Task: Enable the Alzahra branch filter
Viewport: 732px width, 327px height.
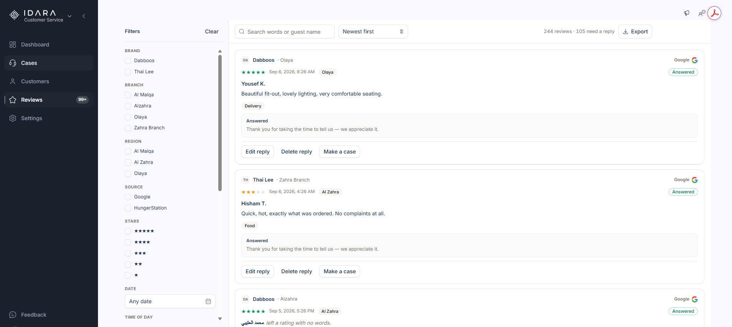Action: pos(128,106)
